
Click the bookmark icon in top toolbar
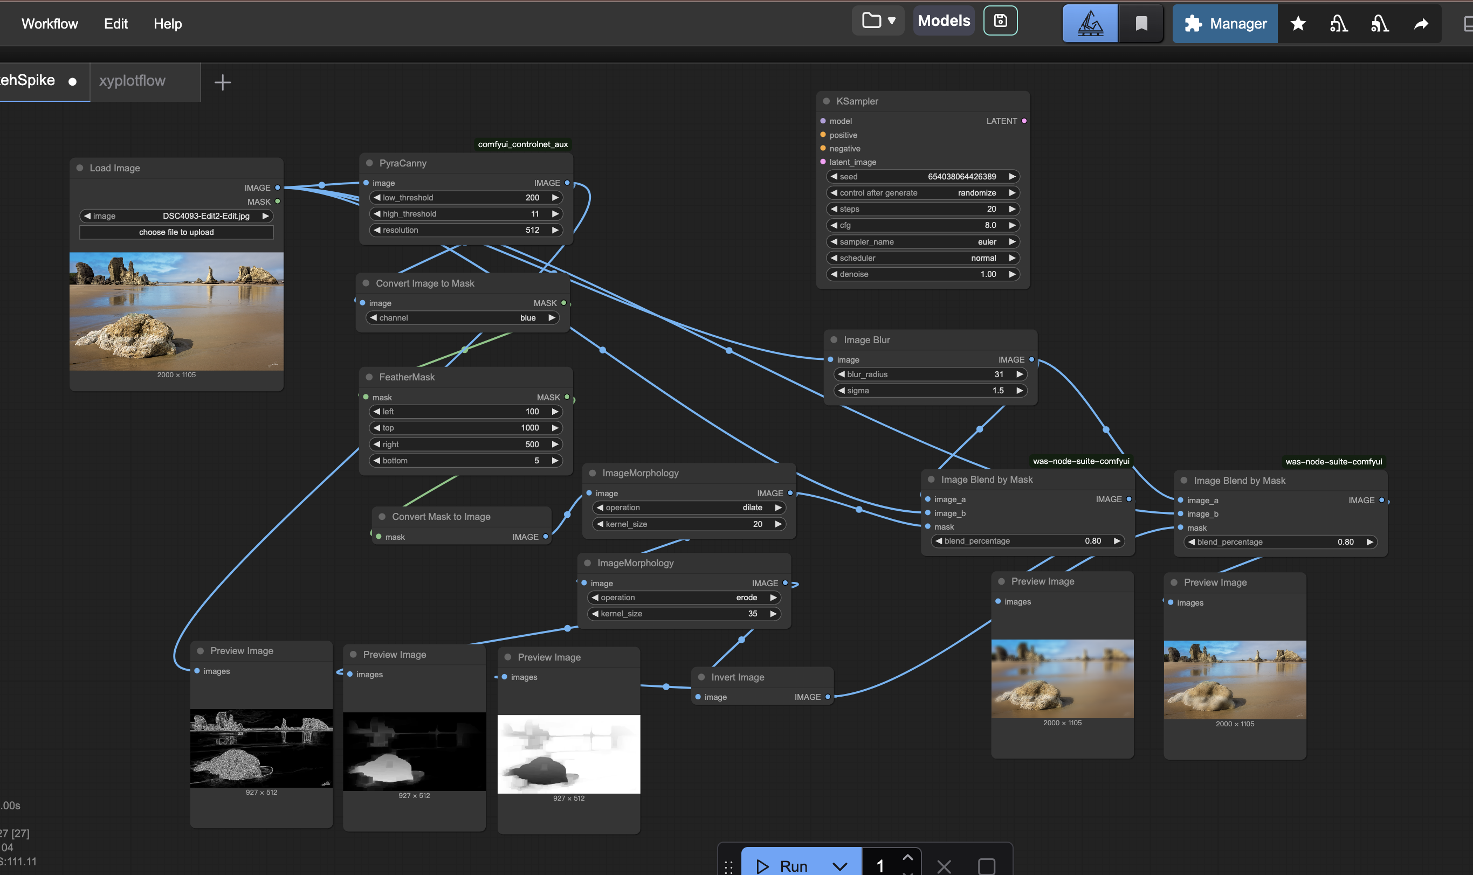(x=1141, y=24)
